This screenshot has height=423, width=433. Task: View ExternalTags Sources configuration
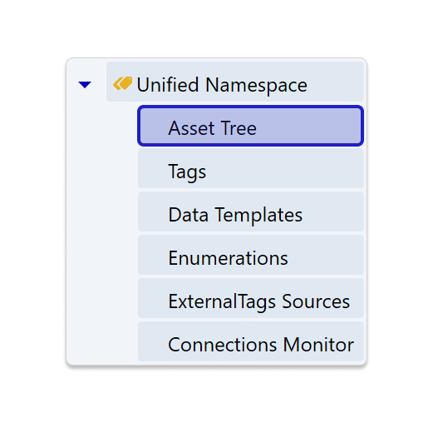pos(251,298)
